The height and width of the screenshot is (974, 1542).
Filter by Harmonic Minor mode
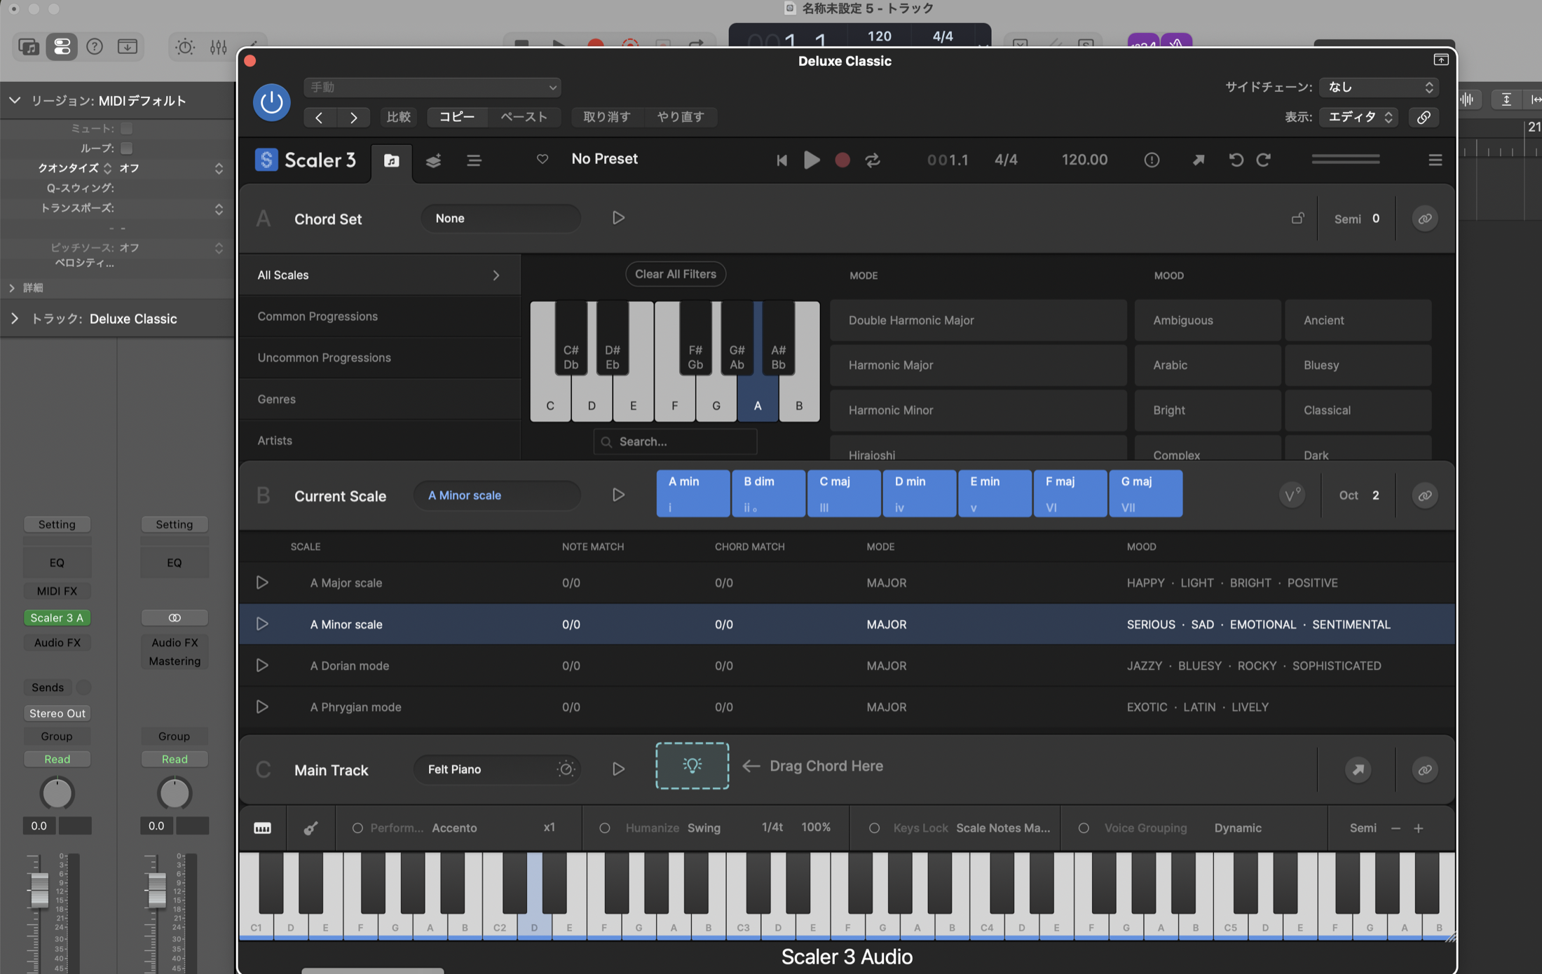click(x=978, y=410)
